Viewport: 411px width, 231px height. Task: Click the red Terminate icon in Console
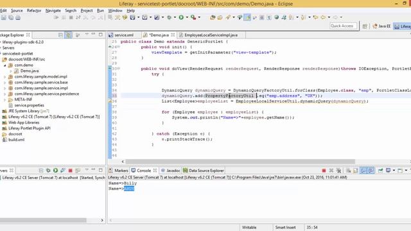pos(324,171)
